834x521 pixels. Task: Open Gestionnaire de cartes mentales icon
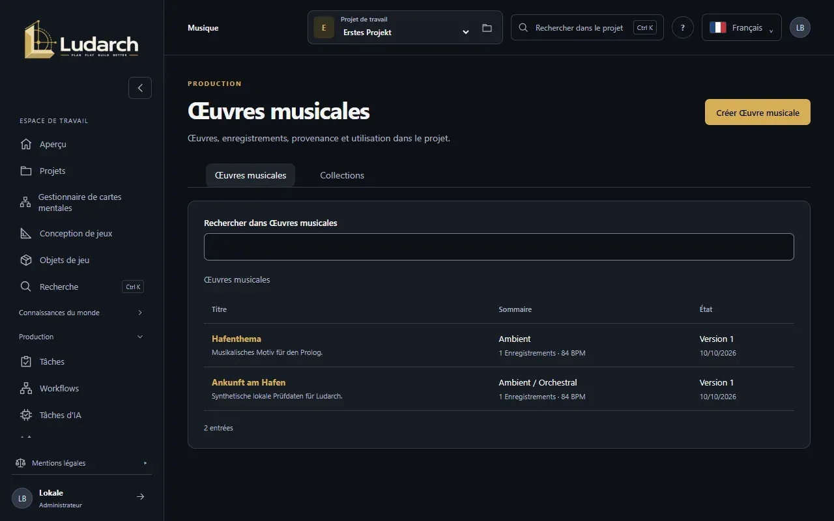(25, 203)
